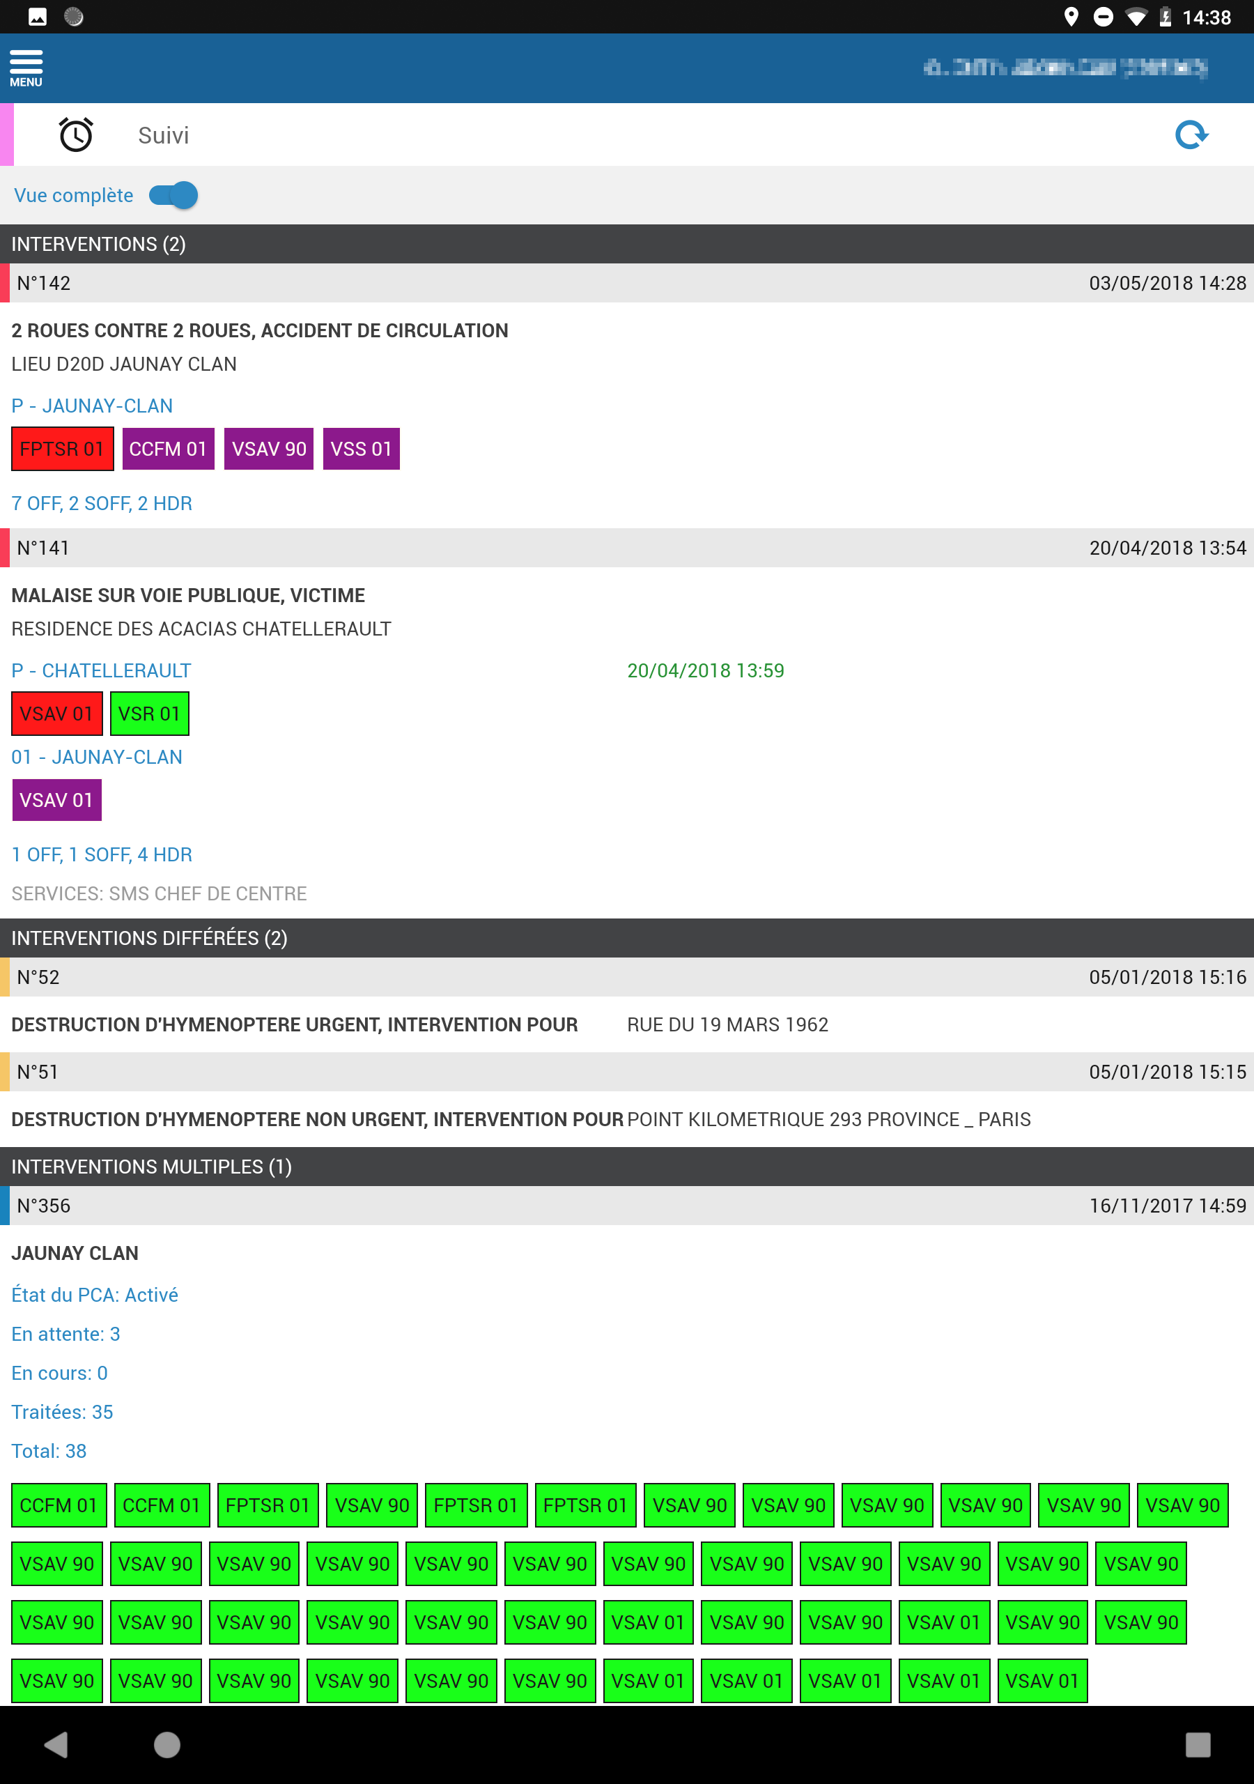This screenshot has width=1254, height=1784.
Task: Tap Android home navigation button
Action: click(x=167, y=1744)
